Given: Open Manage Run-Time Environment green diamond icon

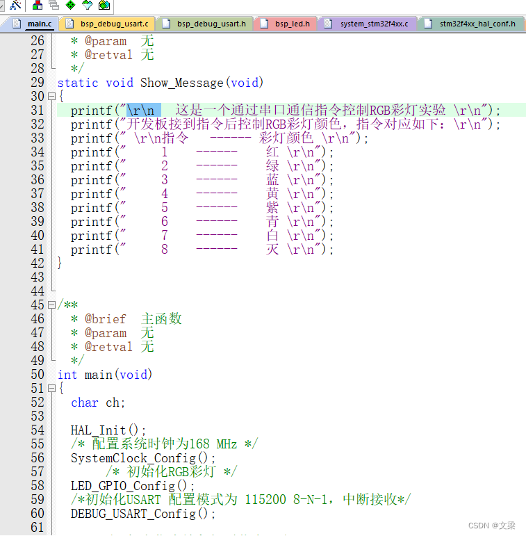Looking at the screenshot, I should [x=71, y=5].
